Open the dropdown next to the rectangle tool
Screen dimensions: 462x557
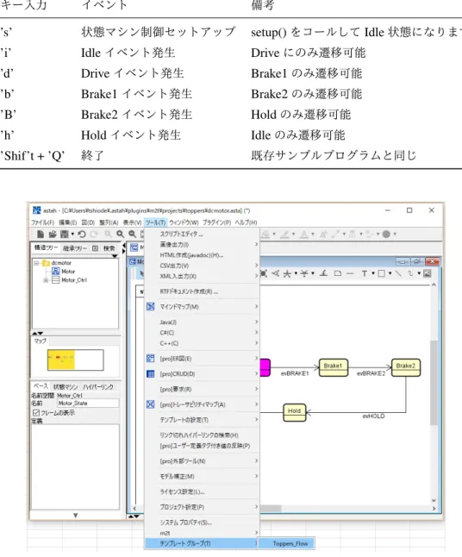[x=390, y=273]
